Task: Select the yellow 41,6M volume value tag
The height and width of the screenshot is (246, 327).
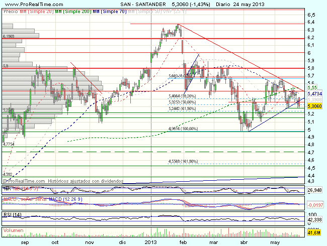Action: click(x=314, y=233)
